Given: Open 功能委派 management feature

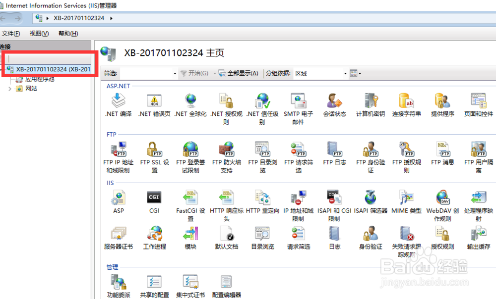Looking at the screenshot, I should [119, 286].
